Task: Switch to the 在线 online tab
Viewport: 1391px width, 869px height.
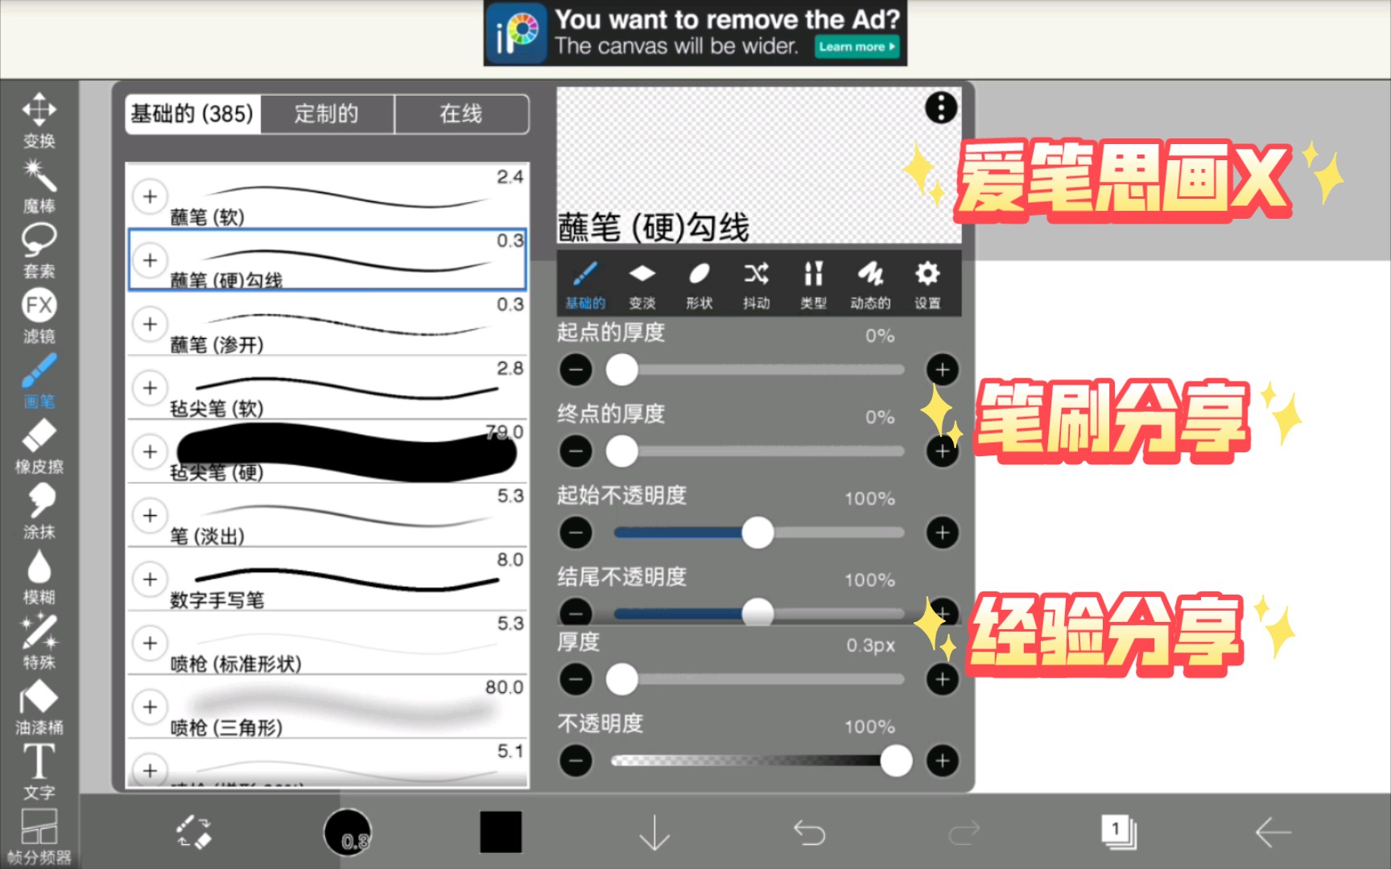Action: click(x=461, y=113)
